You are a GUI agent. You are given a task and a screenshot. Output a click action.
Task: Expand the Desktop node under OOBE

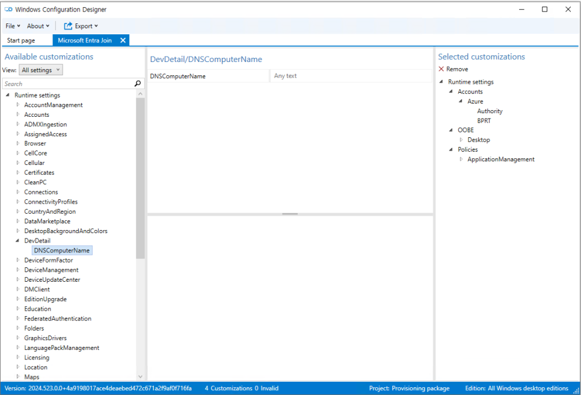(461, 140)
